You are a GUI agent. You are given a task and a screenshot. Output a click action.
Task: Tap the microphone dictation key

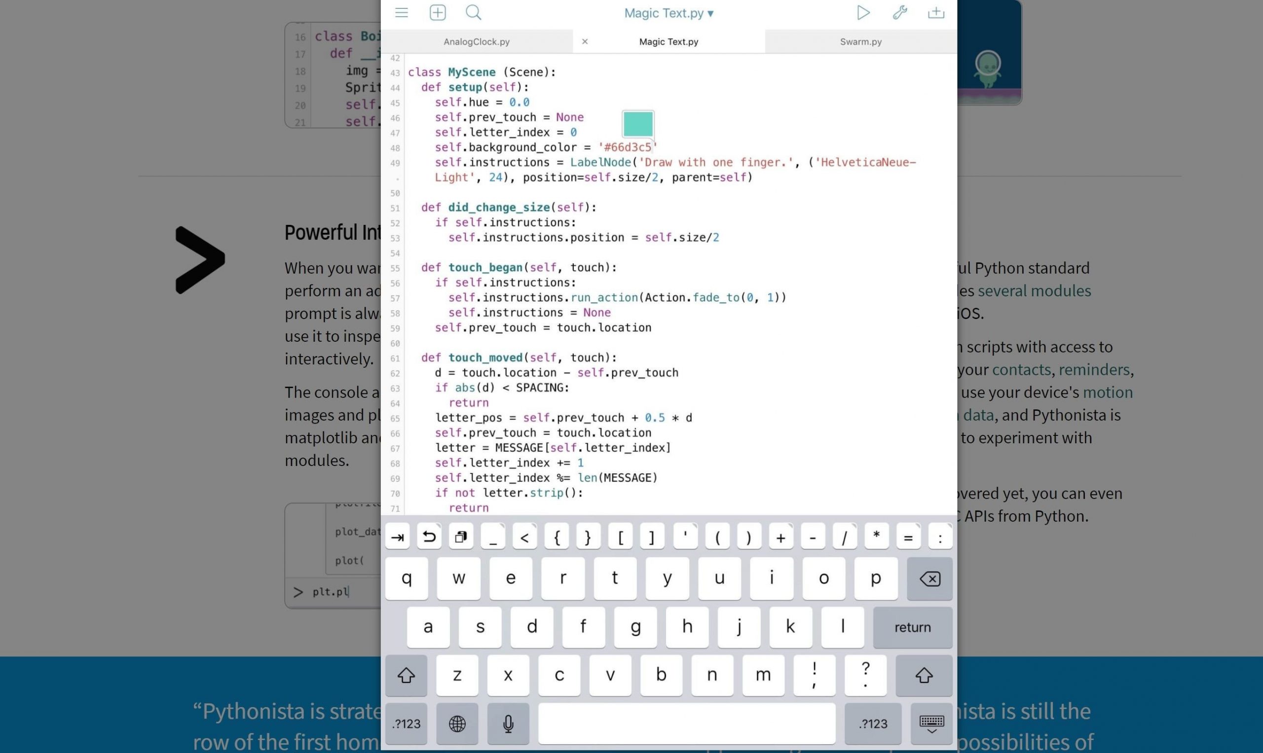tap(508, 723)
